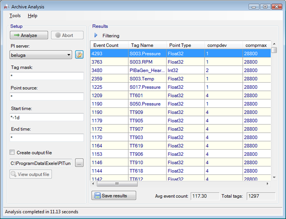The width and height of the screenshot is (286, 219).
Task: Open the Help menu
Action: (32, 16)
